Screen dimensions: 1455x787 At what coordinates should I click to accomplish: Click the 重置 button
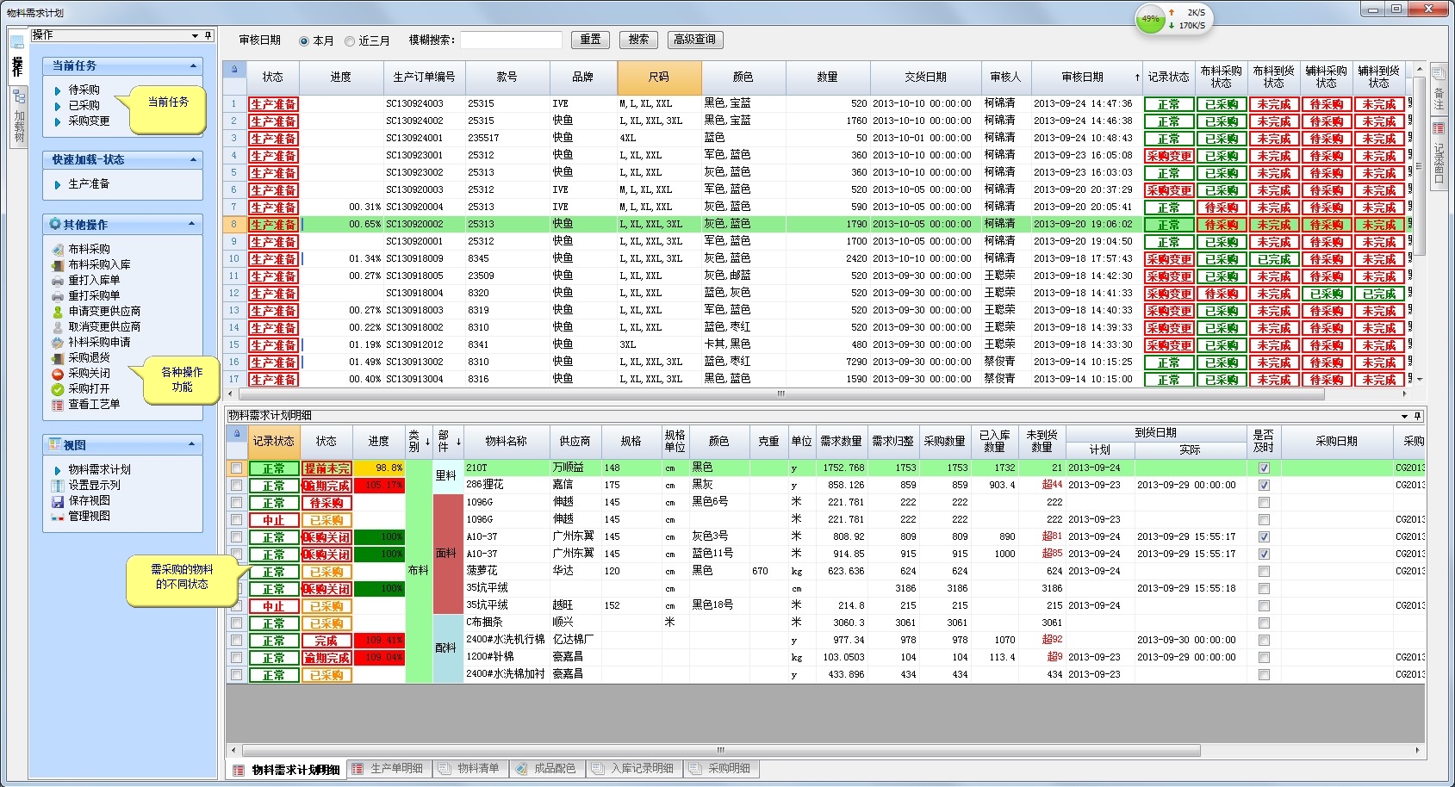click(x=590, y=40)
